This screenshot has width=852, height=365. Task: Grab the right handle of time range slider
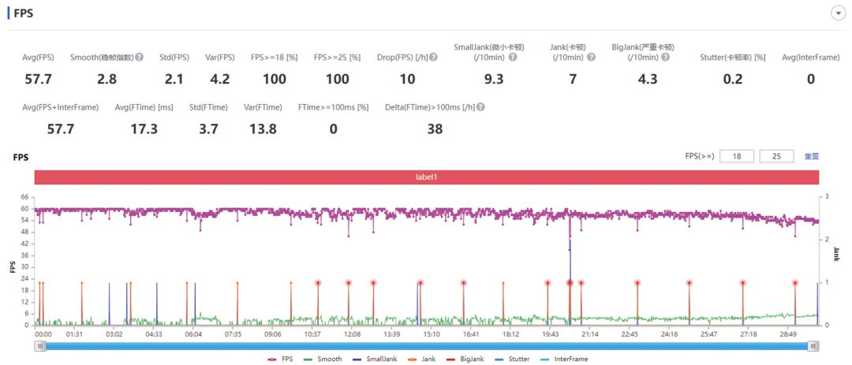coord(813,346)
